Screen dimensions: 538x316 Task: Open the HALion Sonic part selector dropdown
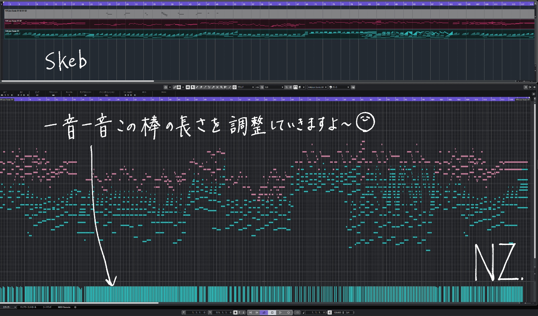point(318,87)
